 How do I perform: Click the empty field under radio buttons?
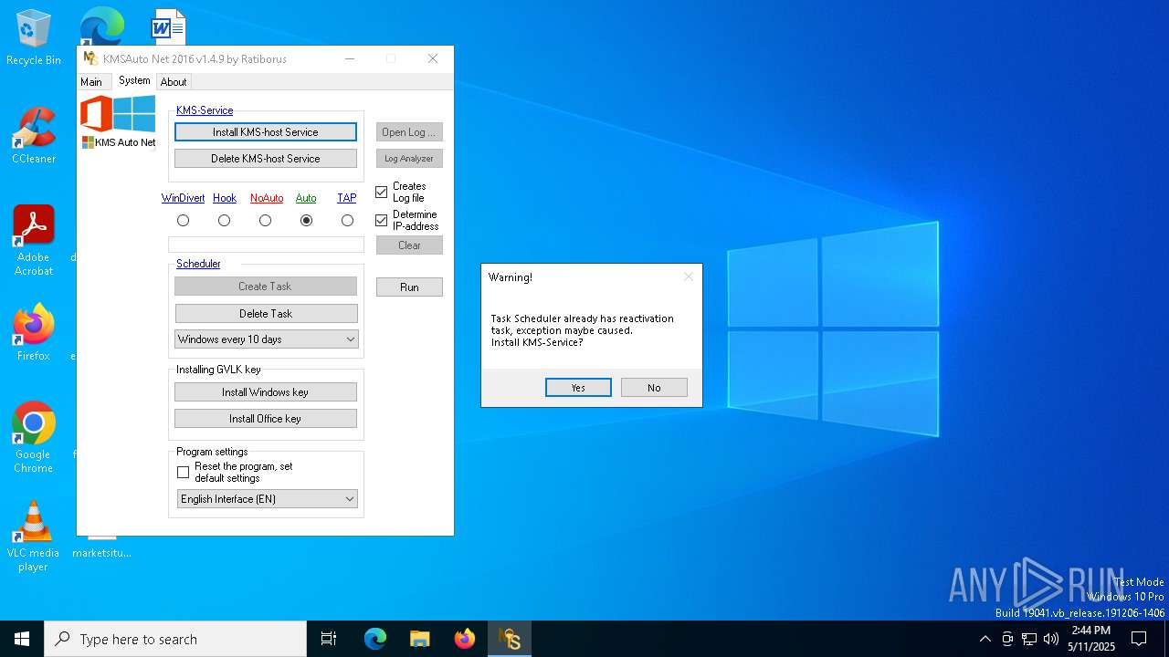pyautogui.click(x=266, y=245)
